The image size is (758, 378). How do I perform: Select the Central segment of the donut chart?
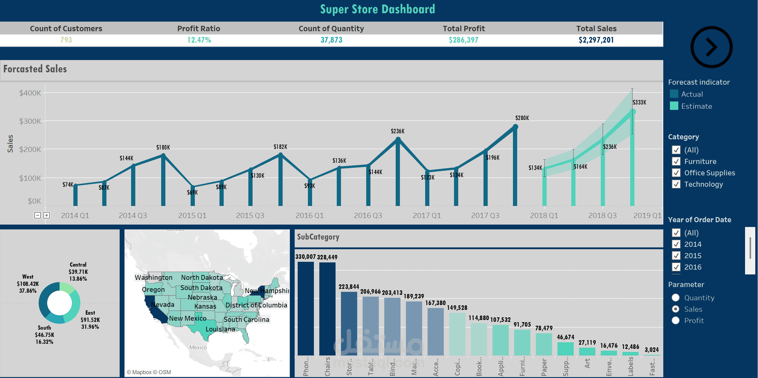67,287
